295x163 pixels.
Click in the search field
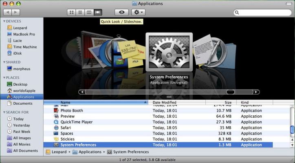[x=262, y=12]
